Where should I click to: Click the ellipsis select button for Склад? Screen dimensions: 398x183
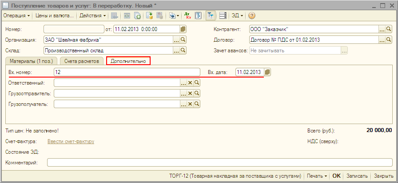click(x=176, y=51)
